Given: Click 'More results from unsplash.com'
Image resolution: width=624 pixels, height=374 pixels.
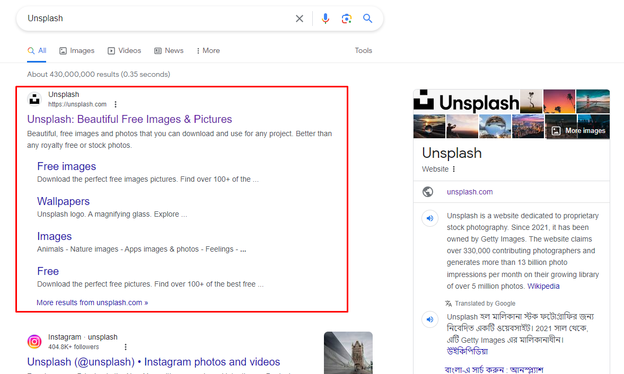Looking at the screenshot, I should point(92,302).
